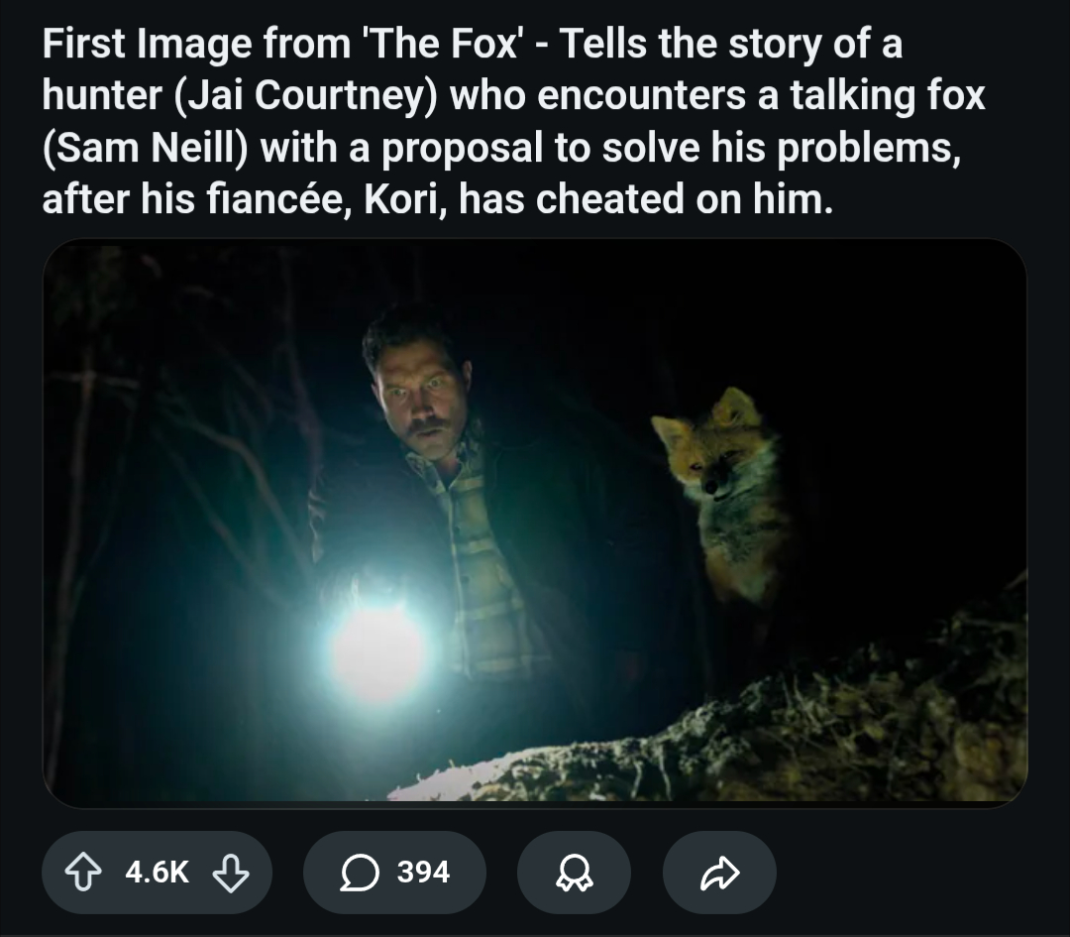Click the 394 comments count
The width and height of the screenshot is (1070, 937).
[x=423, y=872]
